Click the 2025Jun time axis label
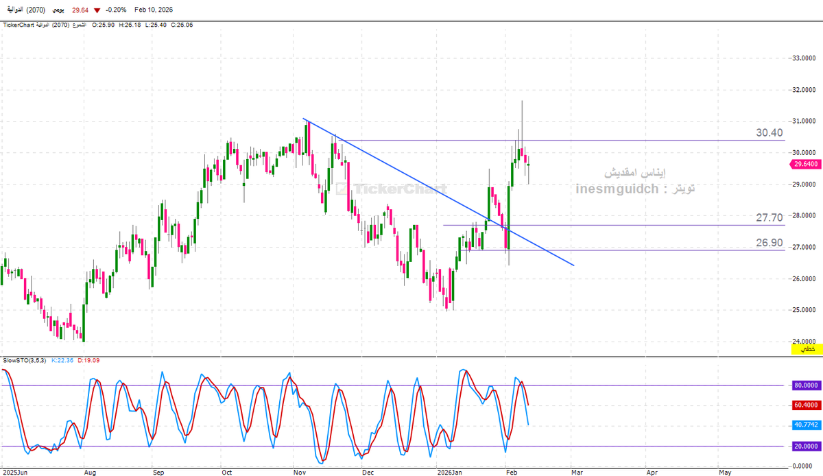 [16, 472]
